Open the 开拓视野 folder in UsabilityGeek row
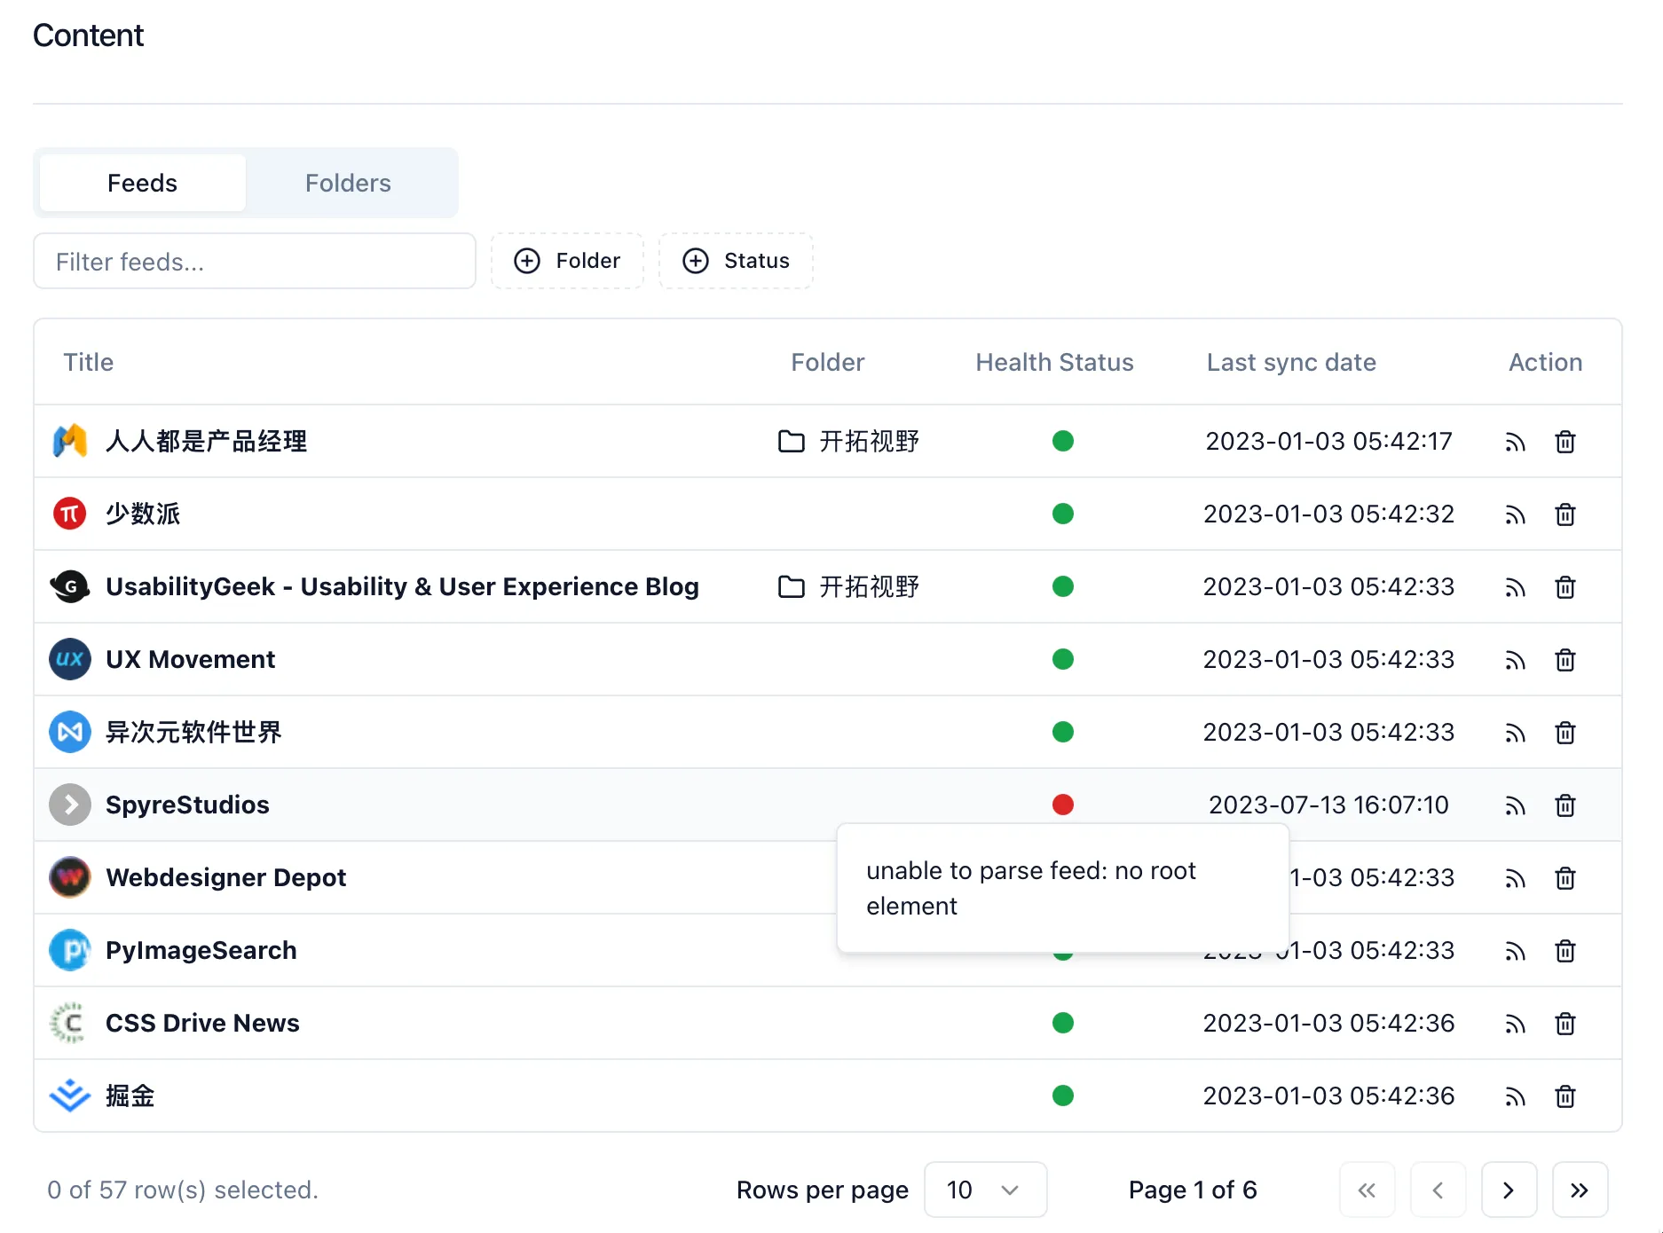Screen dimensions: 1663x1233 click(x=849, y=586)
